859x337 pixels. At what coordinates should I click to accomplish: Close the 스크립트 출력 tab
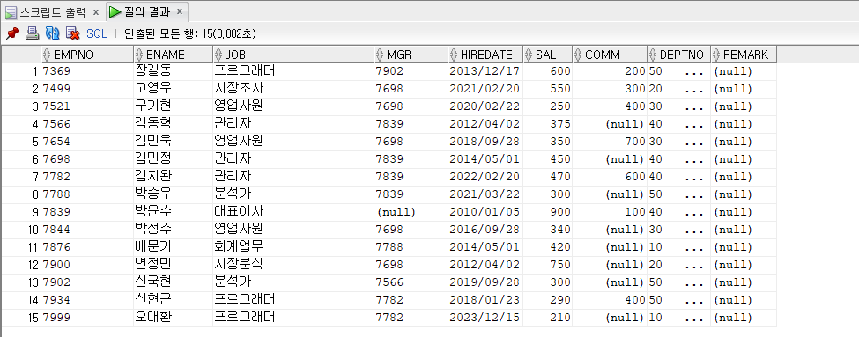click(x=96, y=11)
